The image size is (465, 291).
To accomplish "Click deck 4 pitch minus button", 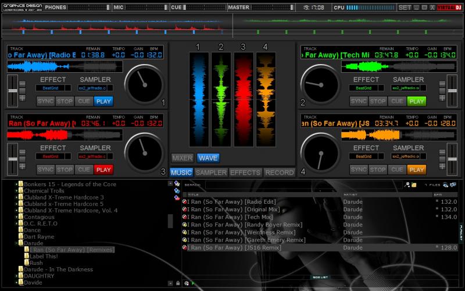I will pyautogui.click(x=442, y=152).
